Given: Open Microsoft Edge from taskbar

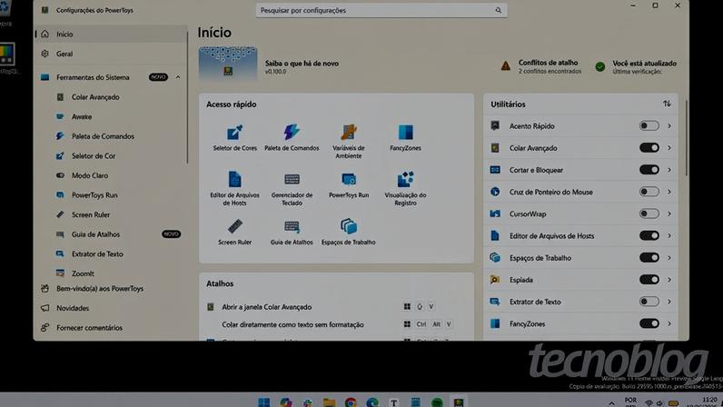Looking at the screenshot, I should (x=372, y=402).
